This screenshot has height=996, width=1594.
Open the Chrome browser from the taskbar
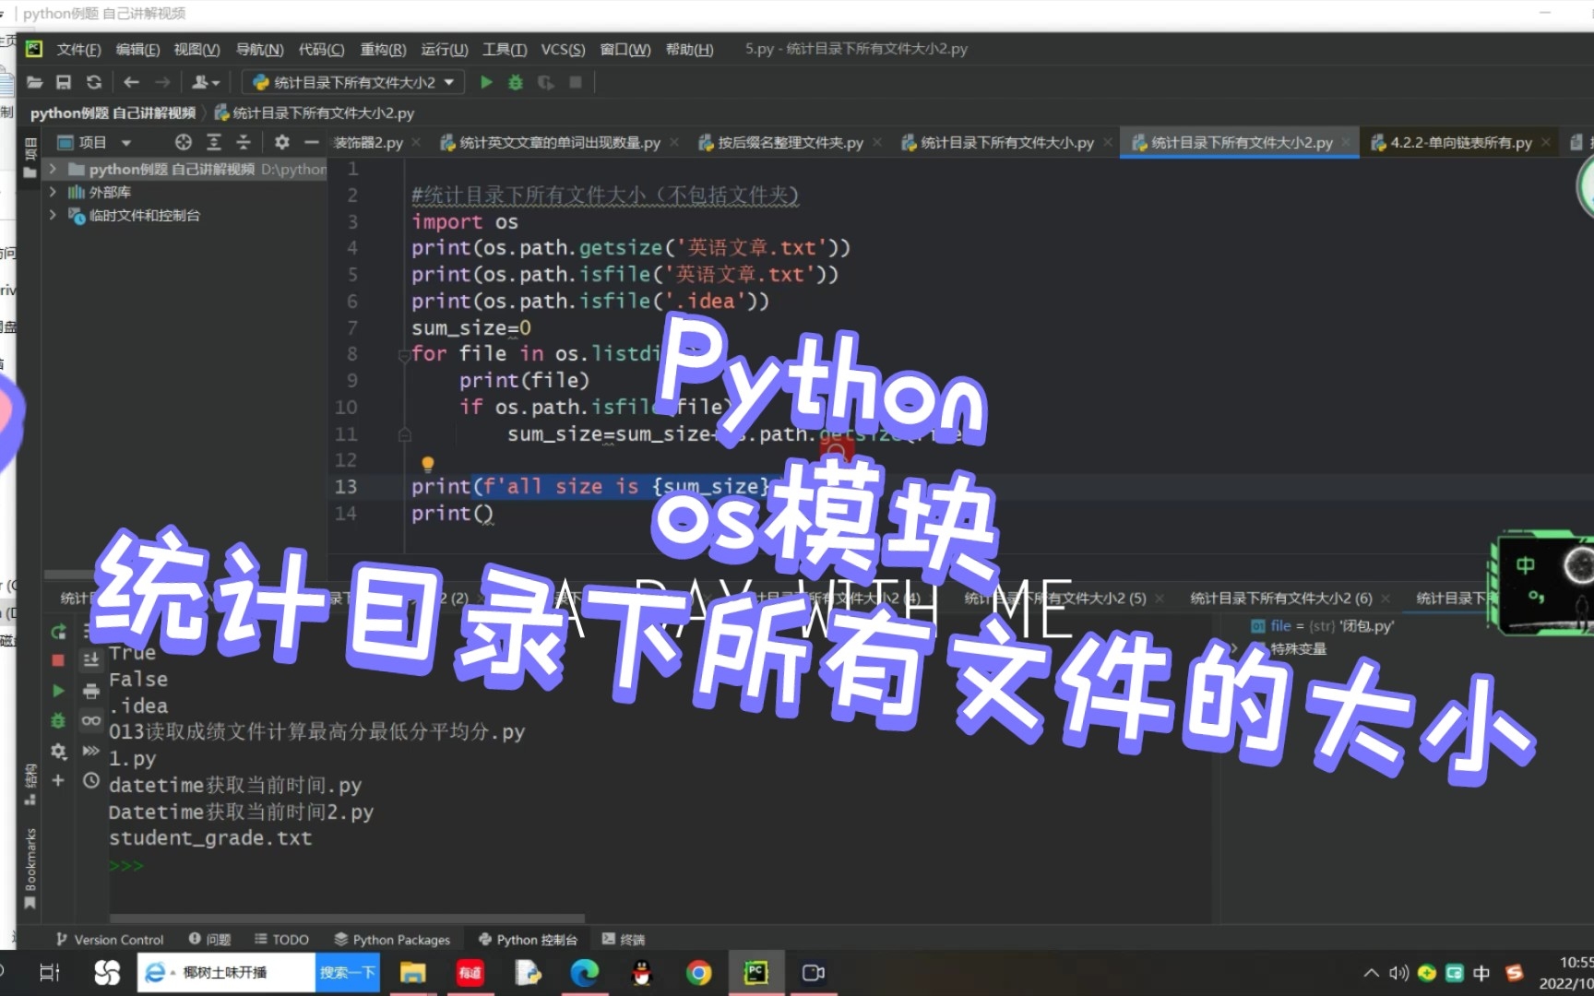(698, 972)
